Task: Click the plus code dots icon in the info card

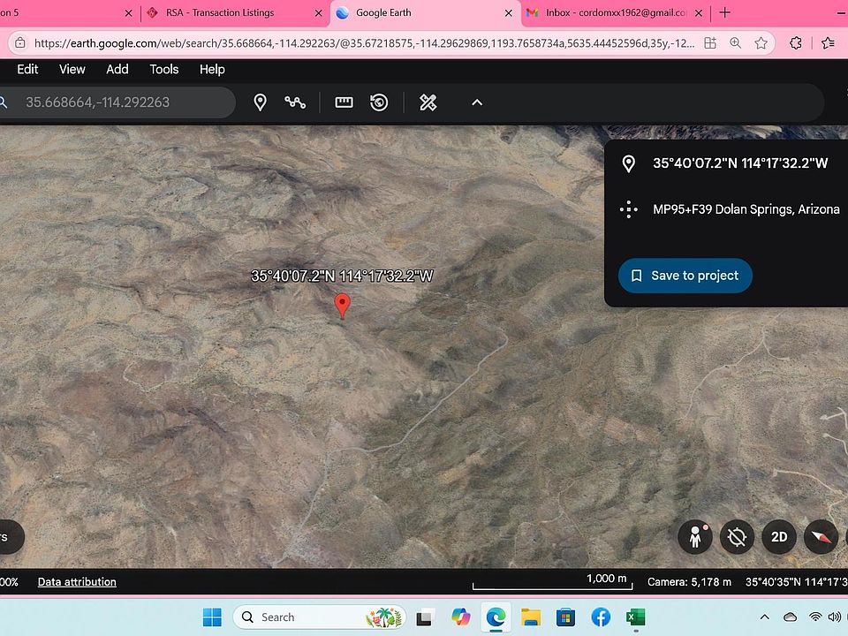Action: 628,209
